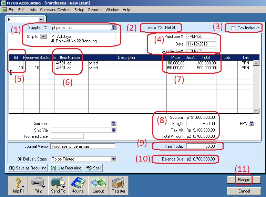The image size is (266, 197).
Task: Open the Layout icon
Action: tap(98, 186)
